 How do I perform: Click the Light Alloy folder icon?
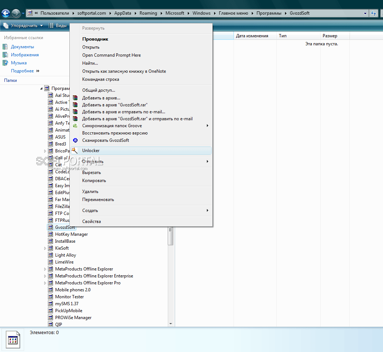click(50, 255)
